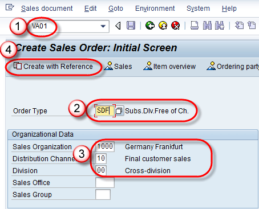
Task: Click the Item overview button
Action: [x=169, y=67]
